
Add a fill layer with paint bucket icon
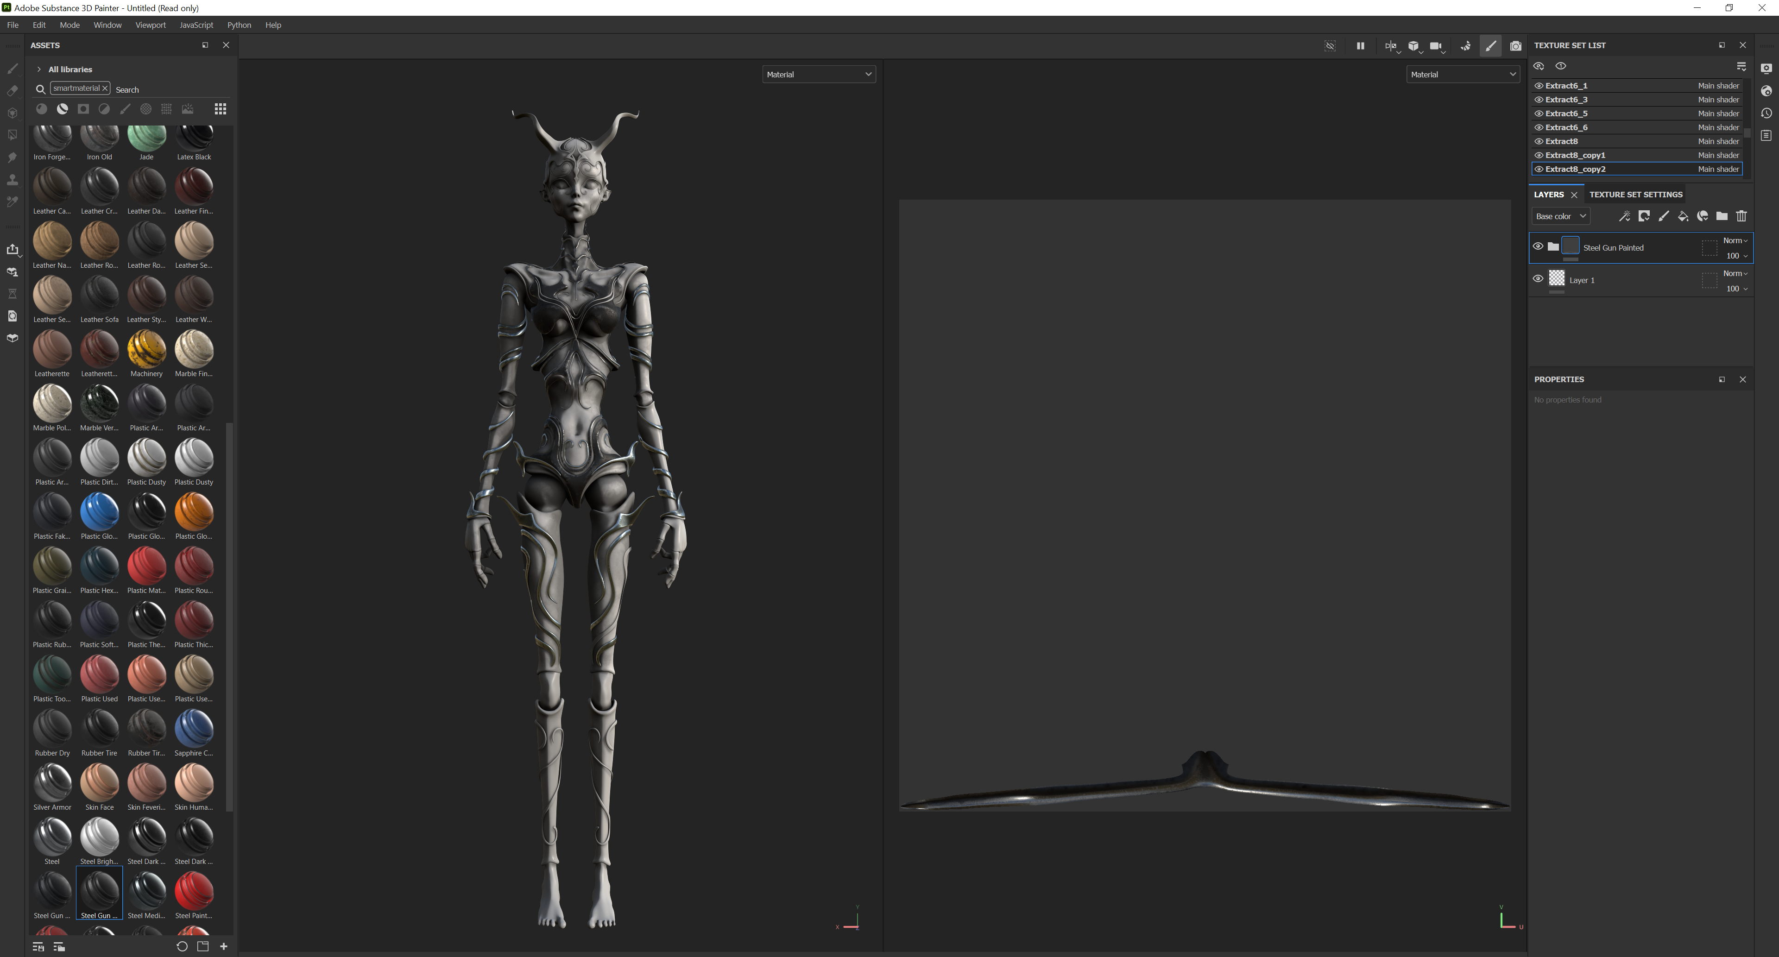pyautogui.click(x=1682, y=217)
